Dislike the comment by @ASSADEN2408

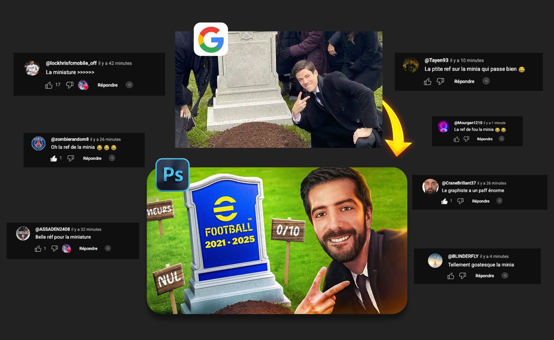point(54,249)
